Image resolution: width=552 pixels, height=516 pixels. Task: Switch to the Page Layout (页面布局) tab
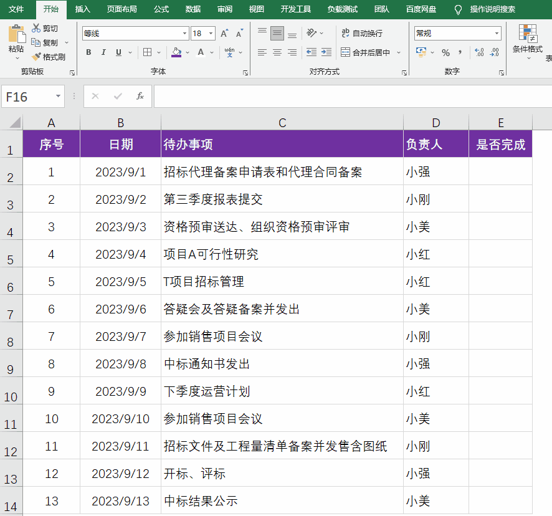(122, 9)
